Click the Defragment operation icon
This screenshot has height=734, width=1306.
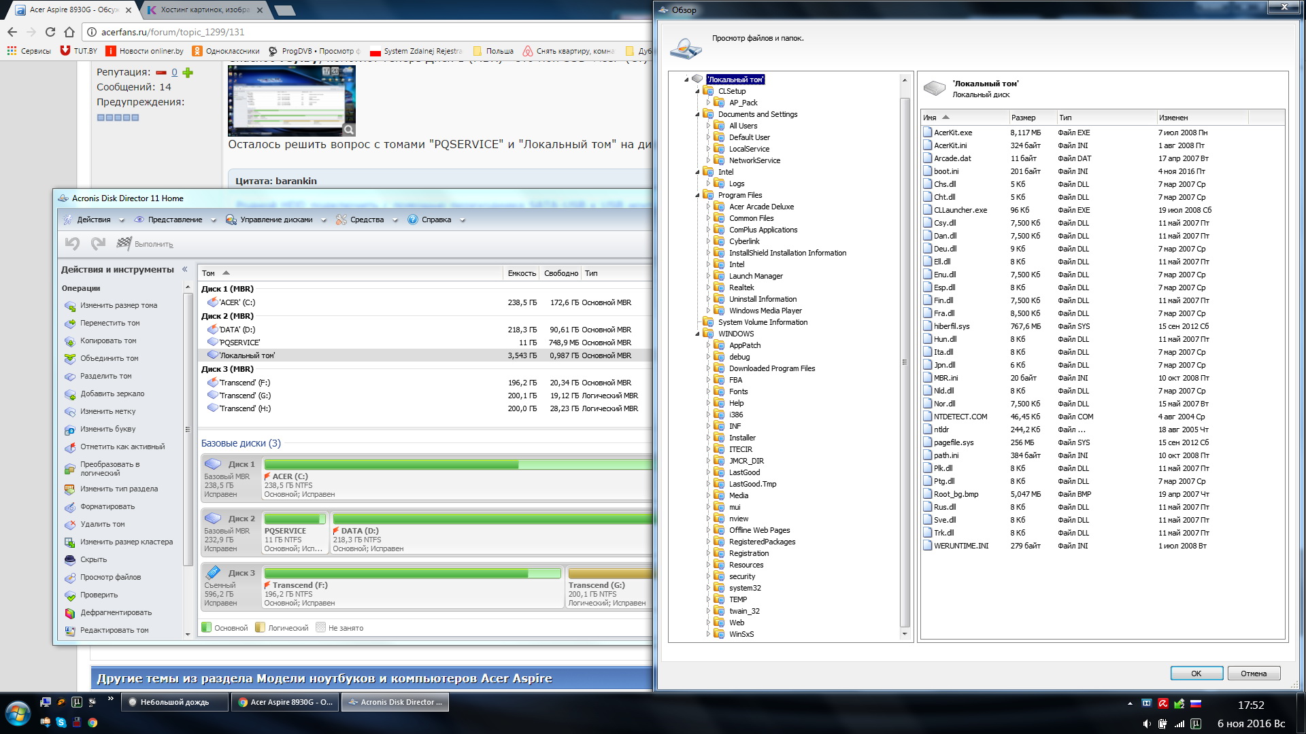coord(69,613)
